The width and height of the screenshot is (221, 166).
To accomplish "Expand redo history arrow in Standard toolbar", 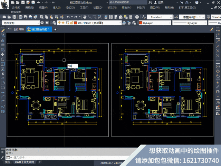I will 80,17.
